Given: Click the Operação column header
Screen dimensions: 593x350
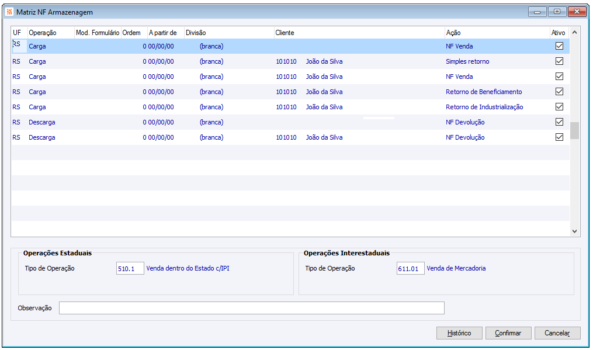Looking at the screenshot, I should coord(51,33).
